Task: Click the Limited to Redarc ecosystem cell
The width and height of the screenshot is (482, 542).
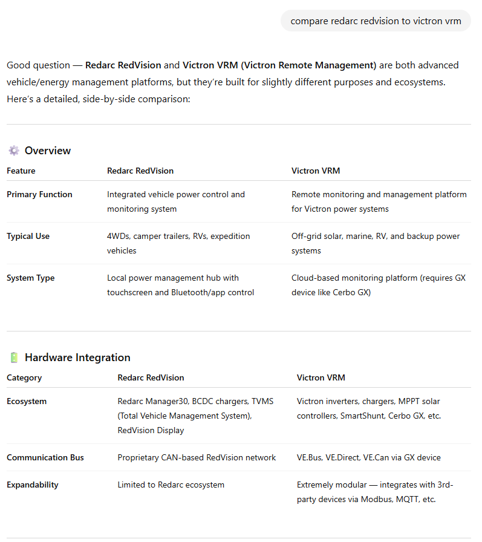Action: click(x=171, y=485)
